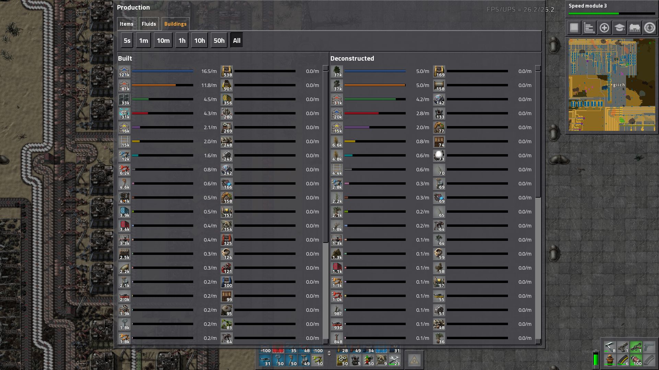
Task: Open the train overview locomotive button
Action: pyautogui.click(x=635, y=28)
